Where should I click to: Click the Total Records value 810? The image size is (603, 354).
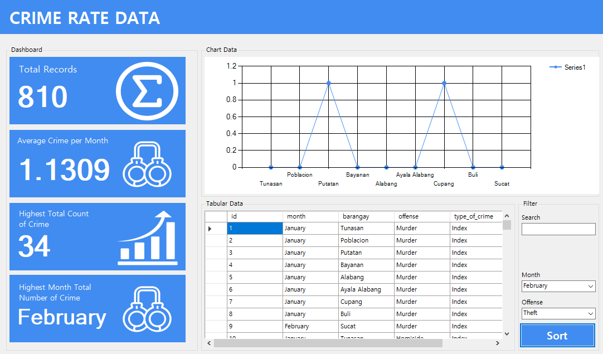pyautogui.click(x=43, y=97)
